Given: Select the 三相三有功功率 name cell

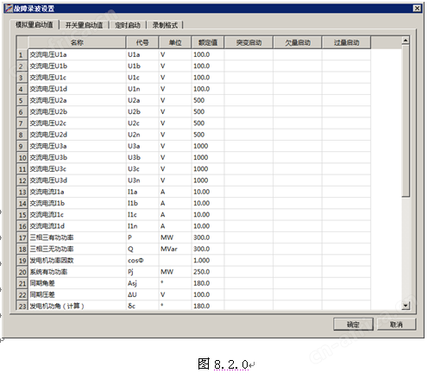Looking at the screenshot, I should tap(77, 237).
